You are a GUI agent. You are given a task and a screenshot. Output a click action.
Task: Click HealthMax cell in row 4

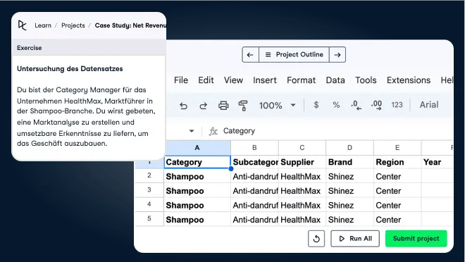coord(302,205)
